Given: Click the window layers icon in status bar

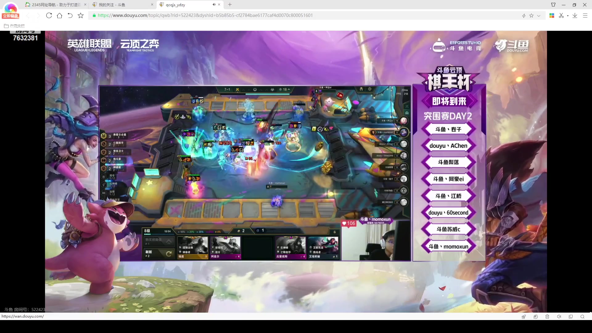Looking at the screenshot, I should [571, 317].
